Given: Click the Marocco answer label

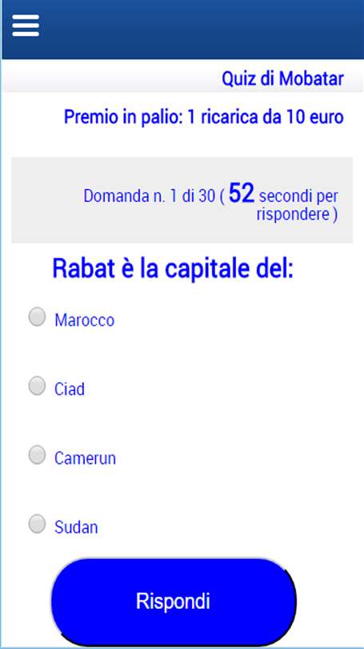Looking at the screenshot, I should [85, 320].
